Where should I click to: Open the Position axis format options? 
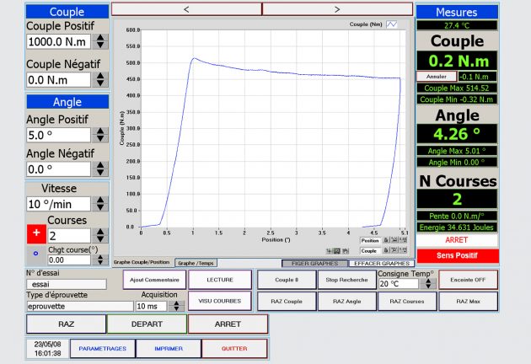403,240
